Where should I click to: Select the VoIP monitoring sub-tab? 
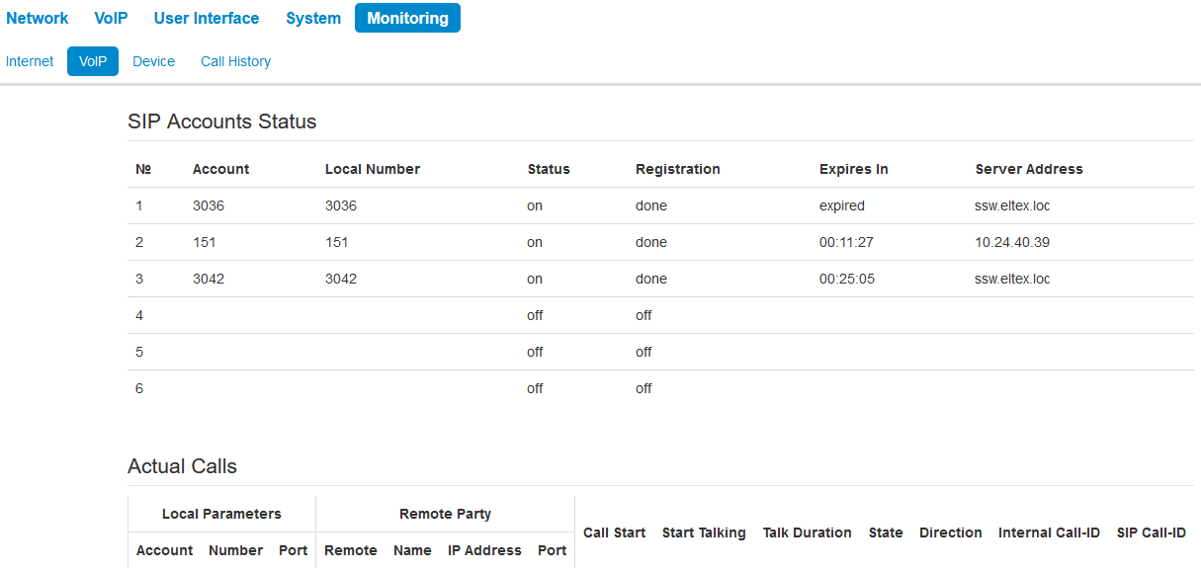93,61
